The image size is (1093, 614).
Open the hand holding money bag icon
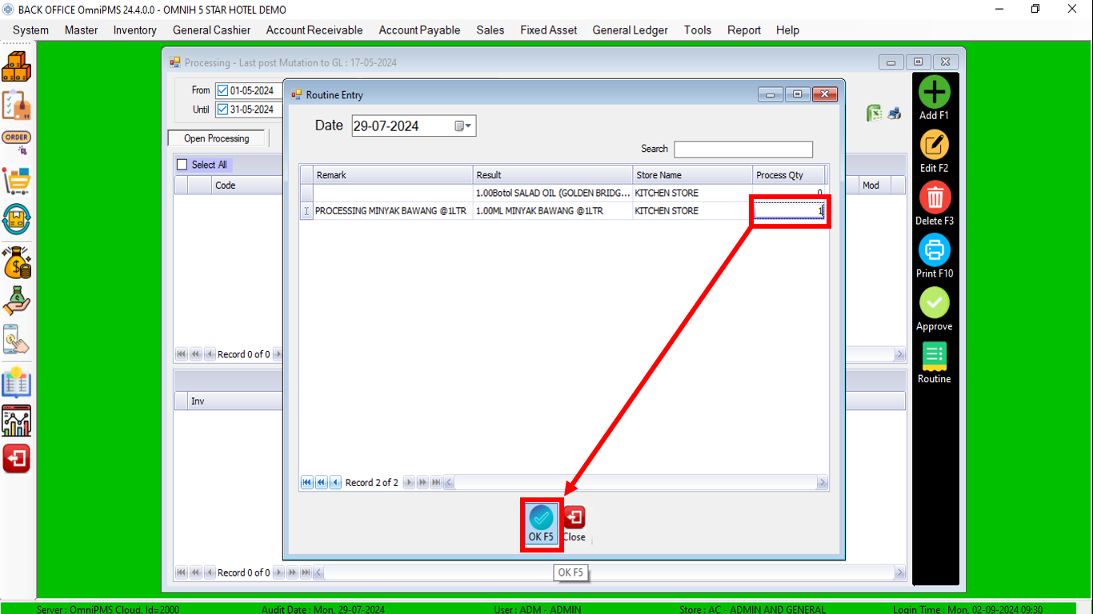(x=16, y=301)
